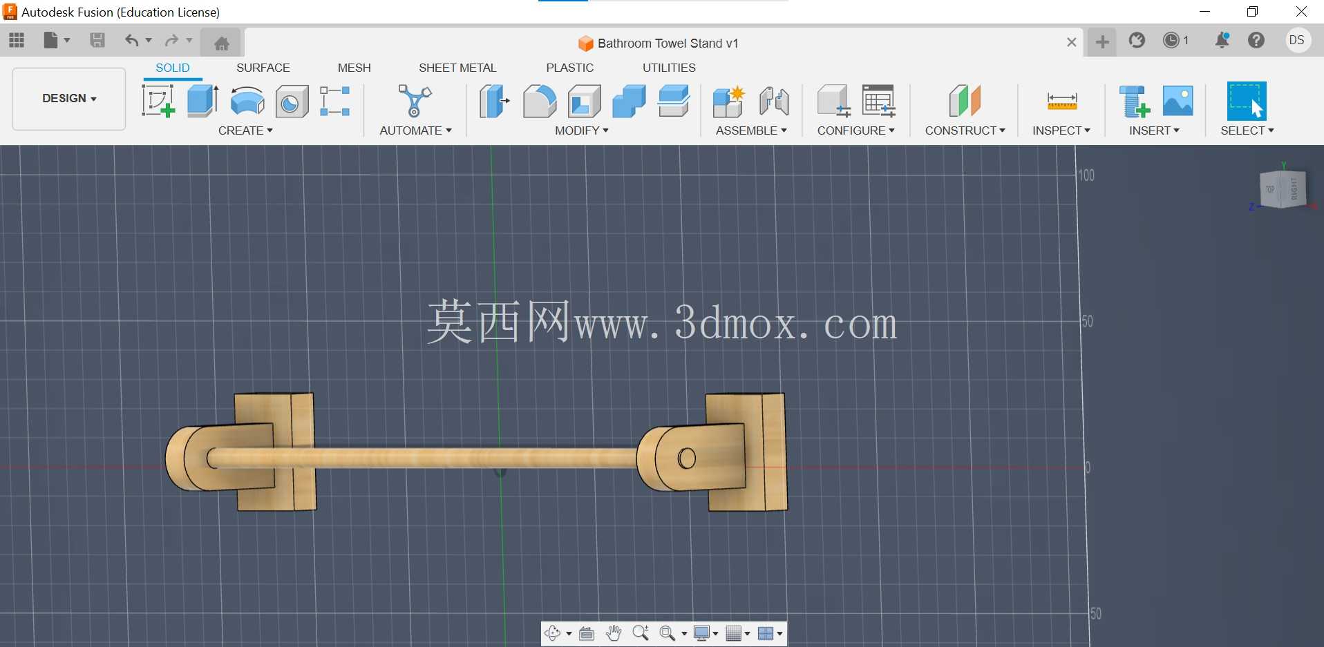Open the File menu document icon
The image size is (1324, 647).
click(x=50, y=41)
